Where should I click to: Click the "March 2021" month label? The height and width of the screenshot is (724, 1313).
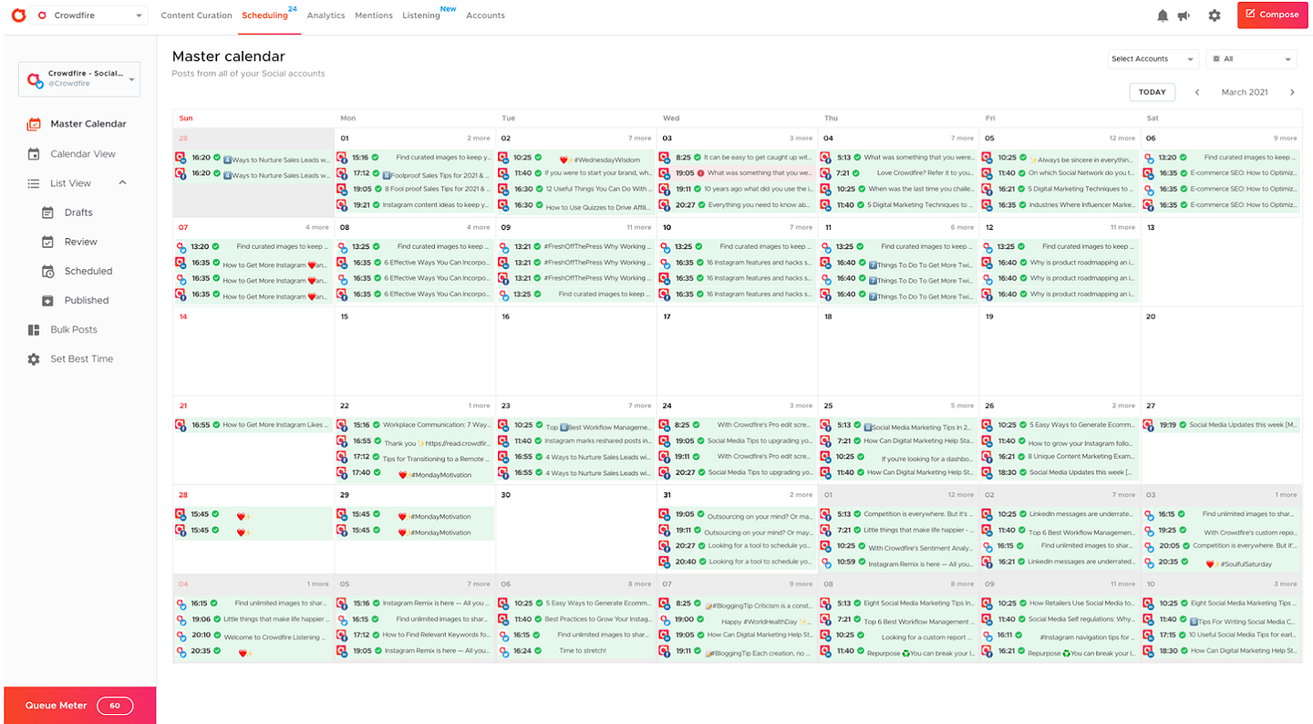point(1245,92)
